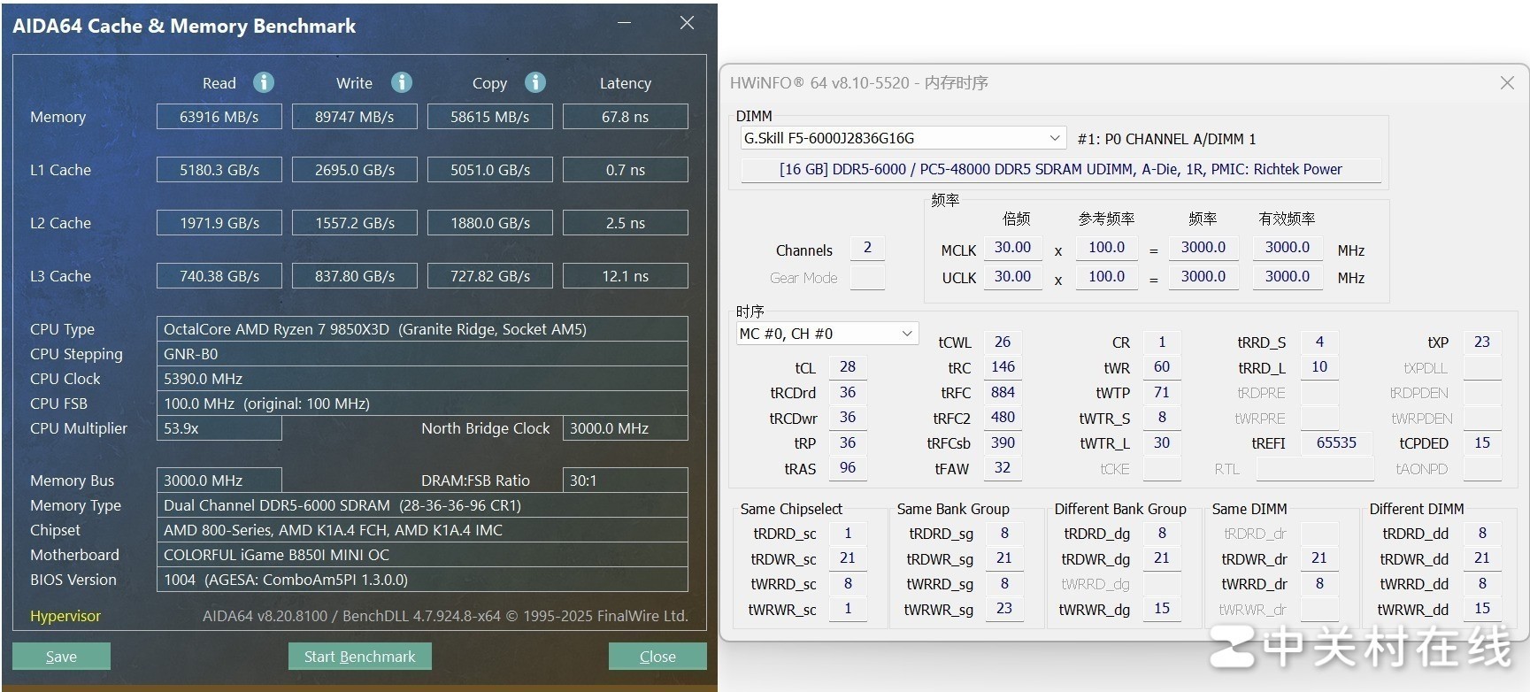Click the L1 Cache Copy value 5051.0 GB/s
Screen dimensions: 1530x692
point(490,170)
